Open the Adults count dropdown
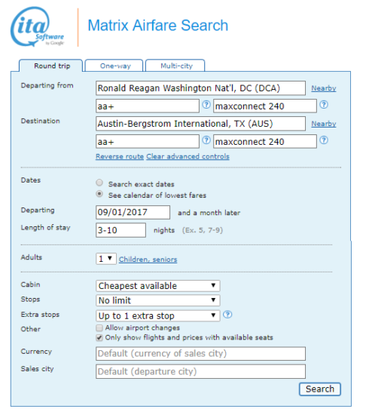The height and width of the screenshot is (415, 369). [106, 259]
